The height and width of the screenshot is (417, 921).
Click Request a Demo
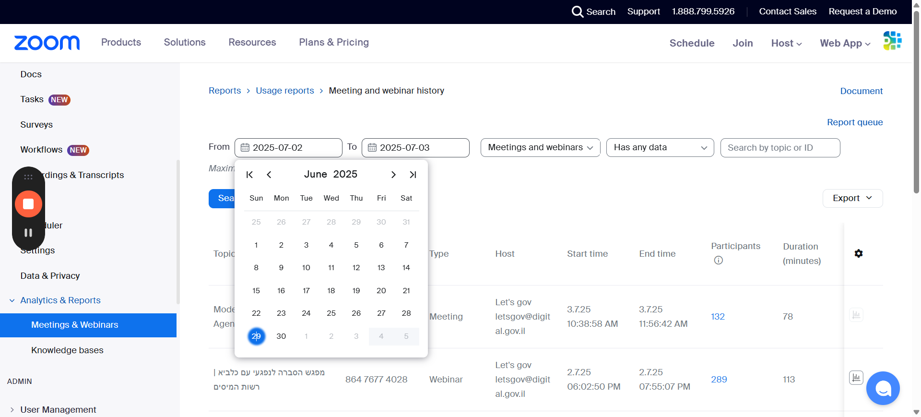(x=862, y=12)
